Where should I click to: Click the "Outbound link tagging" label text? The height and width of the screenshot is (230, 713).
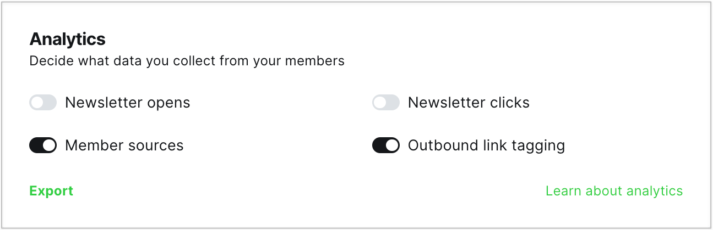tap(486, 145)
